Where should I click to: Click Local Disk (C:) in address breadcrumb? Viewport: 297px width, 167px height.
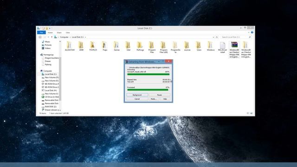coord(77,37)
